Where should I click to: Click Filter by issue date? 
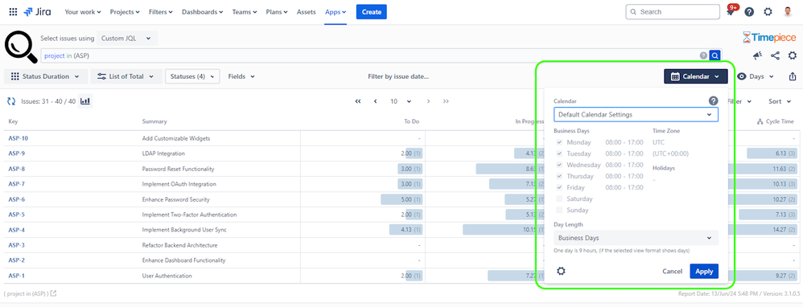pyautogui.click(x=398, y=76)
